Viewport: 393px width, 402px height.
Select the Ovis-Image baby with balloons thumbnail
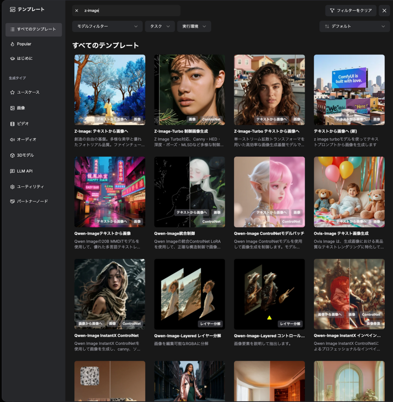[x=349, y=192]
